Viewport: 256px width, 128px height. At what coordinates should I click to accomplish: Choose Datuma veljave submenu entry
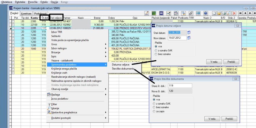point(121,65)
